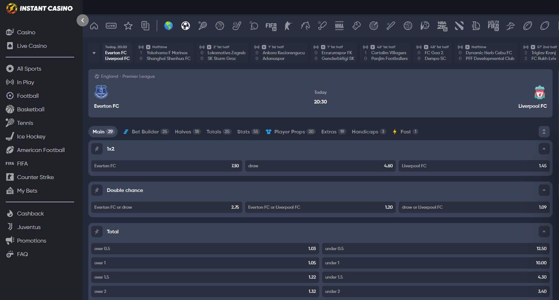Open the Bet Builder tab
559x300 pixels.
click(x=146, y=132)
